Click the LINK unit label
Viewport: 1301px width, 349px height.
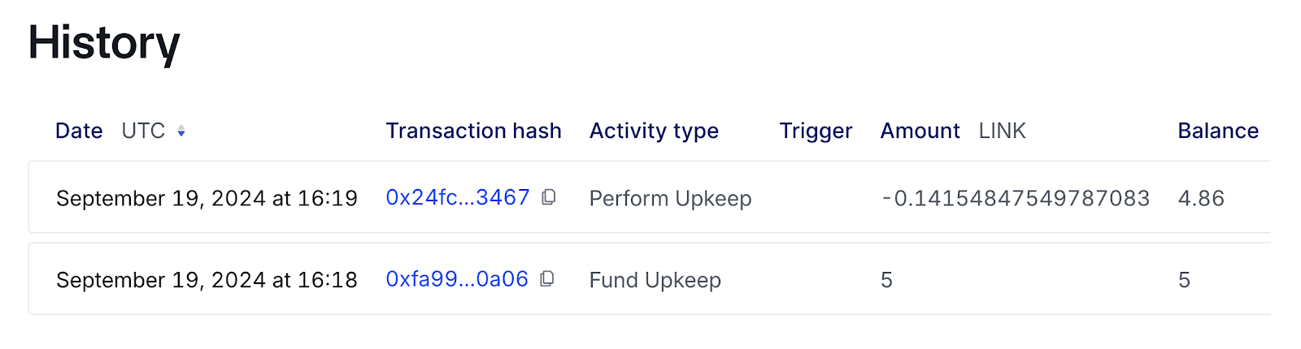(x=1002, y=131)
